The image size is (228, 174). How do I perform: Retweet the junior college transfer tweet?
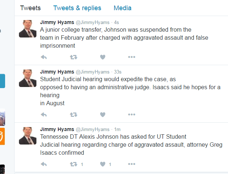(x=74, y=57)
